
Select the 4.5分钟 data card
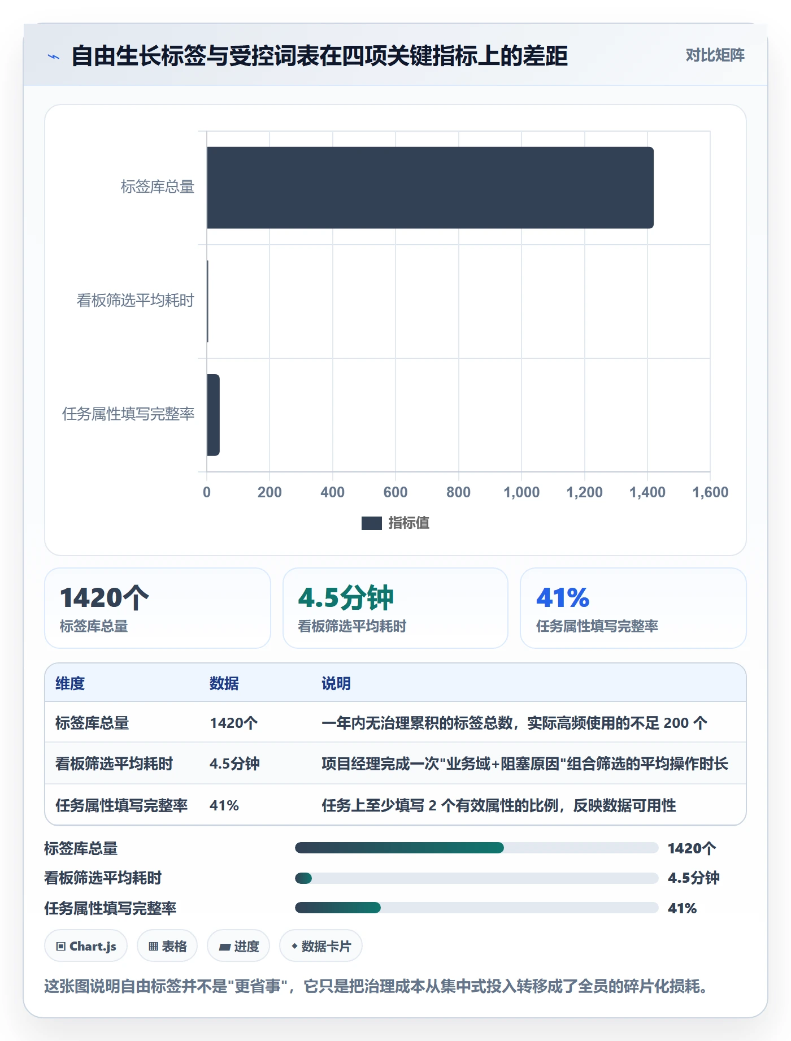pyautogui.click(x=395, y=608)
